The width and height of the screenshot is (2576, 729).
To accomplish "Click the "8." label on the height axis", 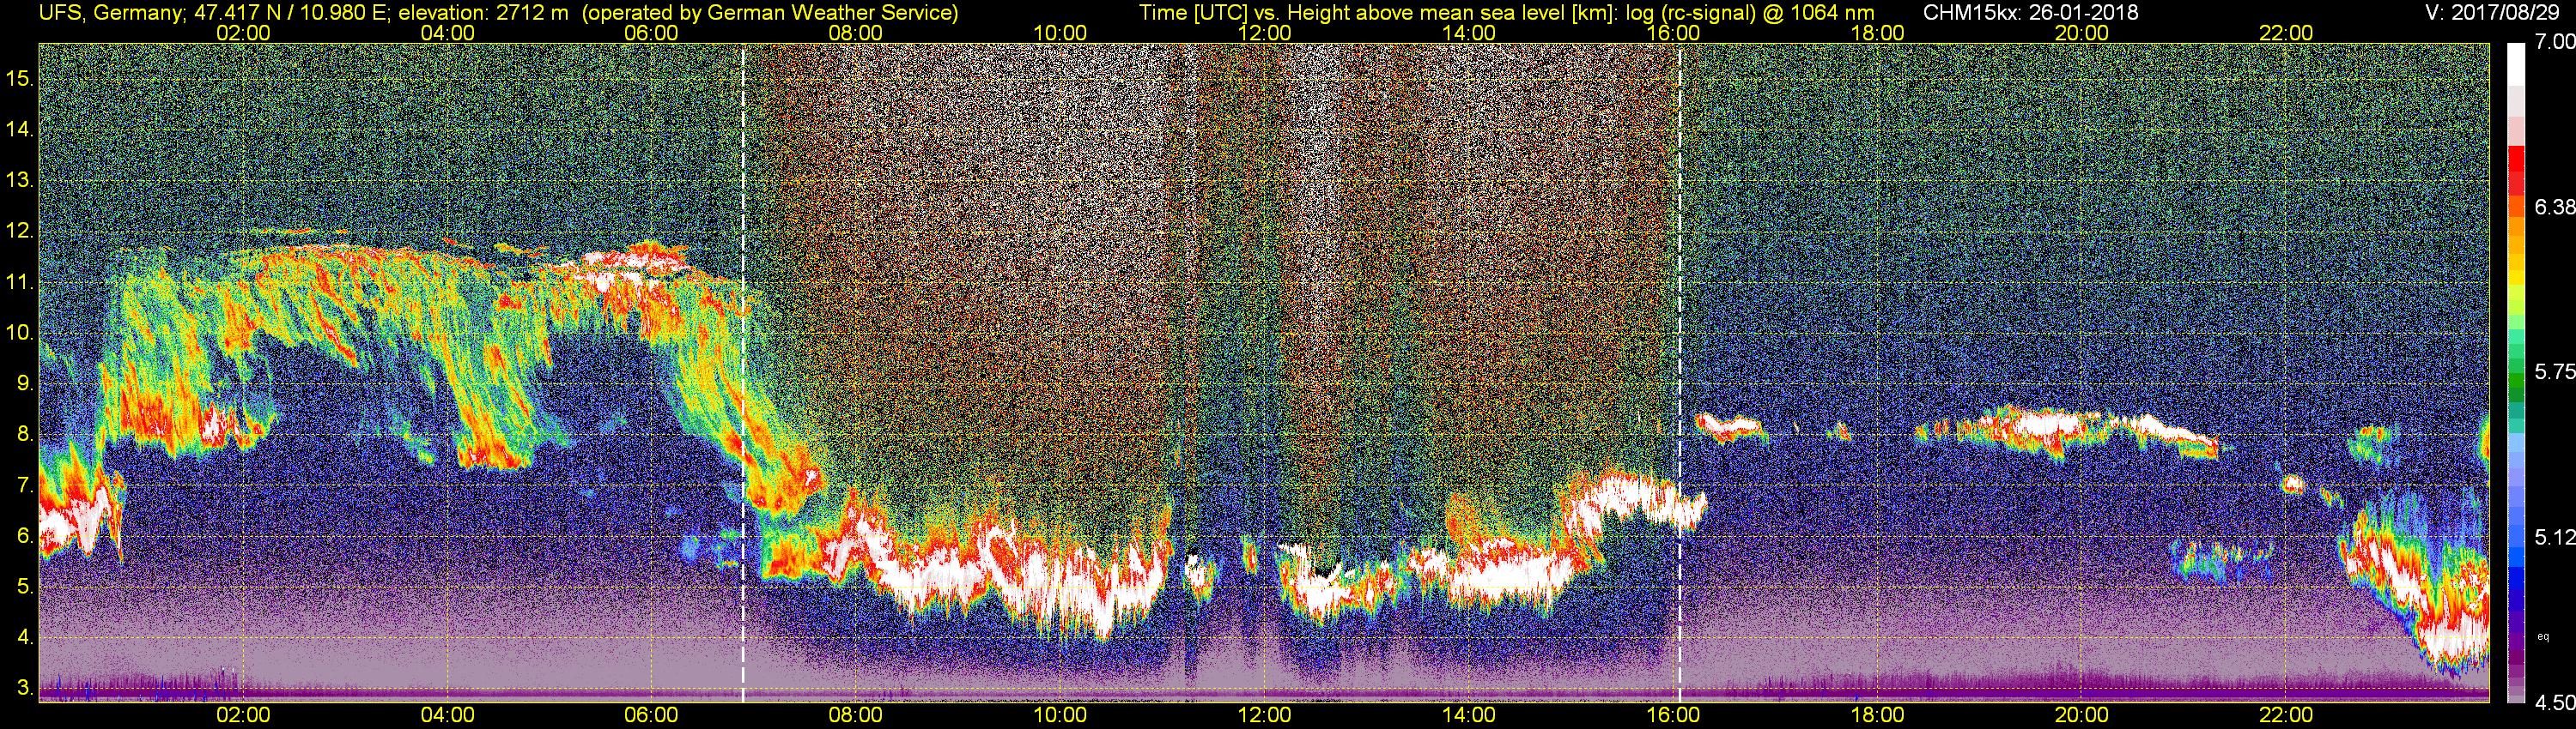I will (x=24, y=435).
